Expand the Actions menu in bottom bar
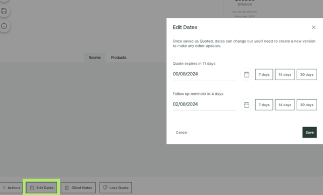323x195 pixels. click(11, 187)
